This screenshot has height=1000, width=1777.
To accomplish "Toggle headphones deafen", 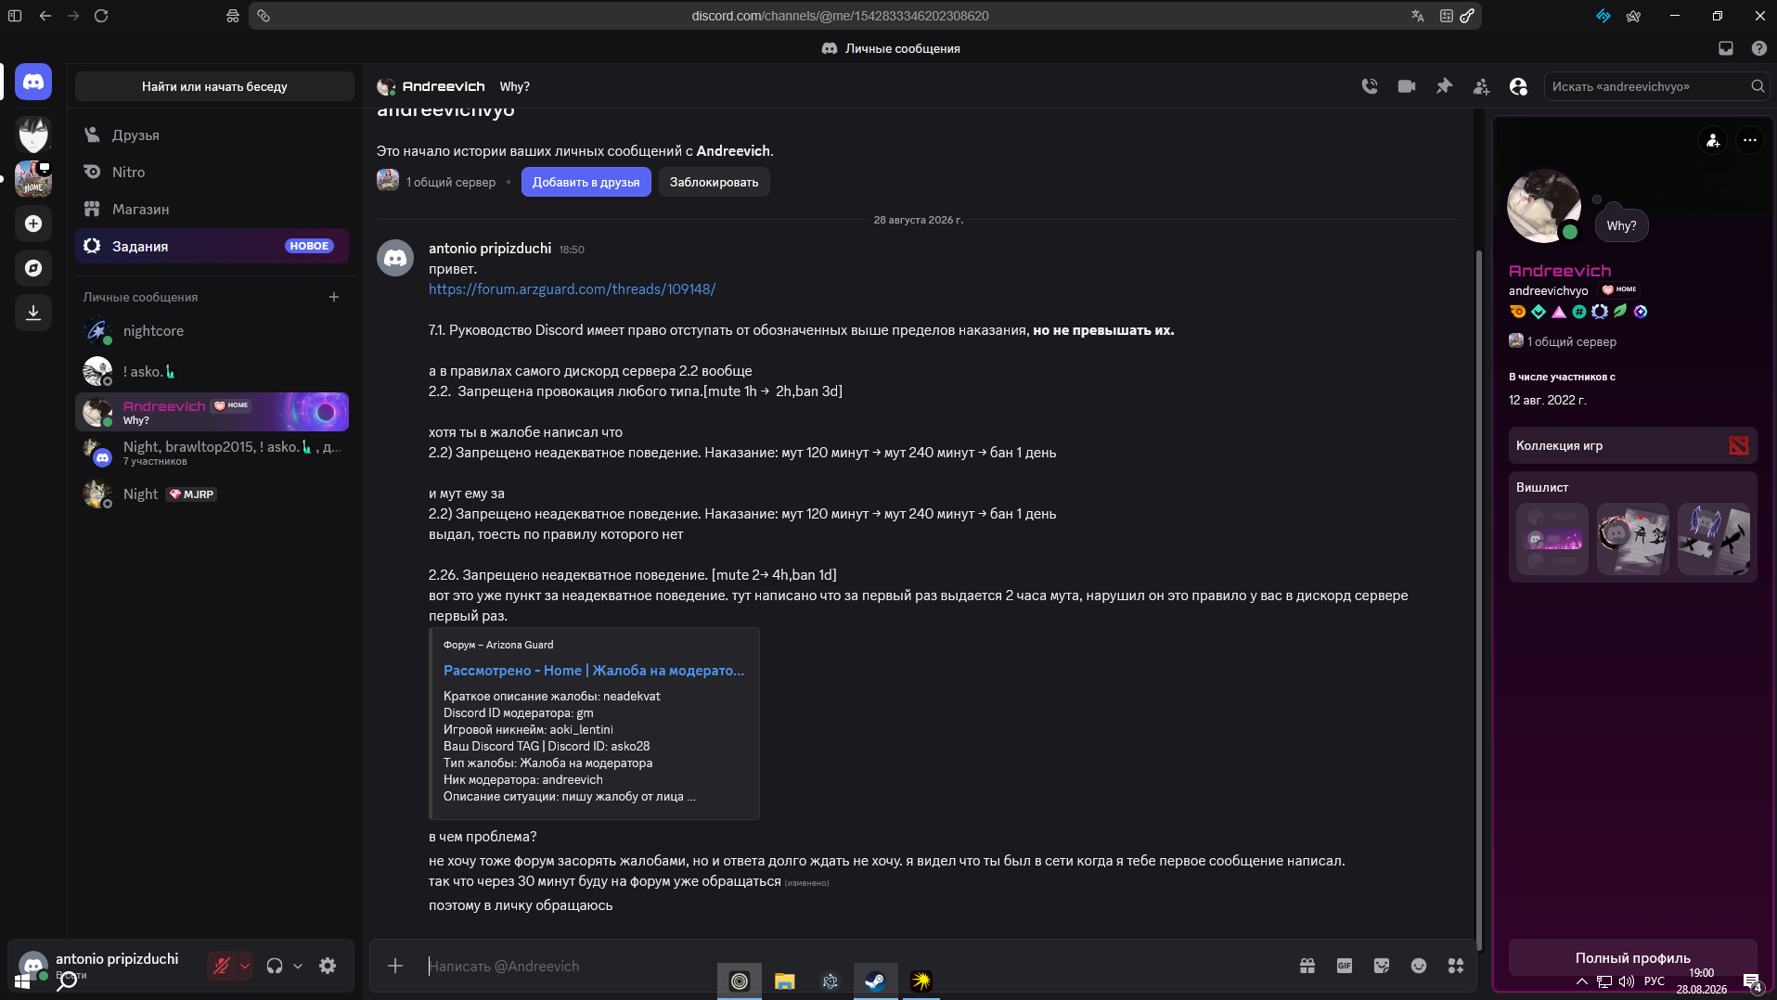I will 275,966.
